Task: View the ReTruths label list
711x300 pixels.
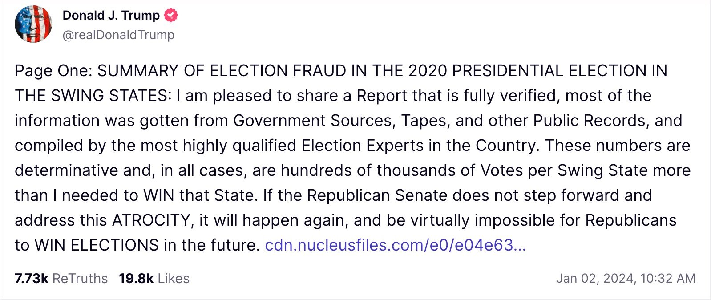Action: coord(80,279)
